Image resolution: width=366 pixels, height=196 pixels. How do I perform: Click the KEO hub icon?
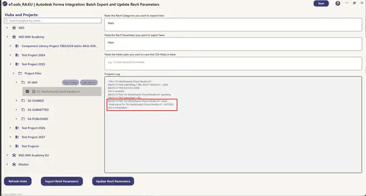pyautogui.click(x=14, y=28)
